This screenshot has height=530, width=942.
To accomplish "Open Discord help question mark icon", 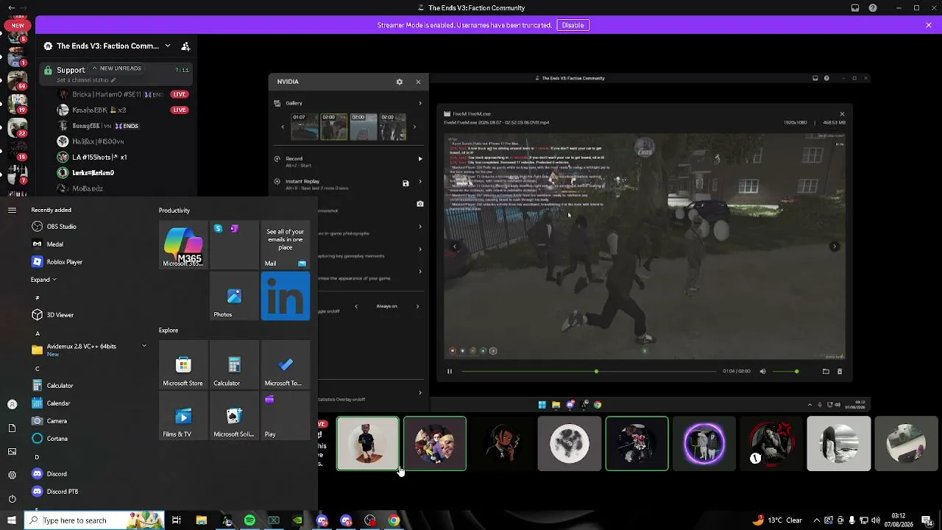I will [873, 8].
